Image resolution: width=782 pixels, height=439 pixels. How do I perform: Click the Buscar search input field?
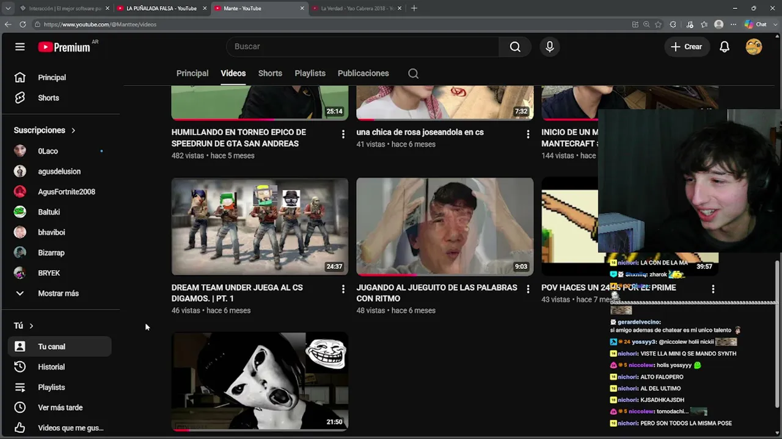click(364, 47)
